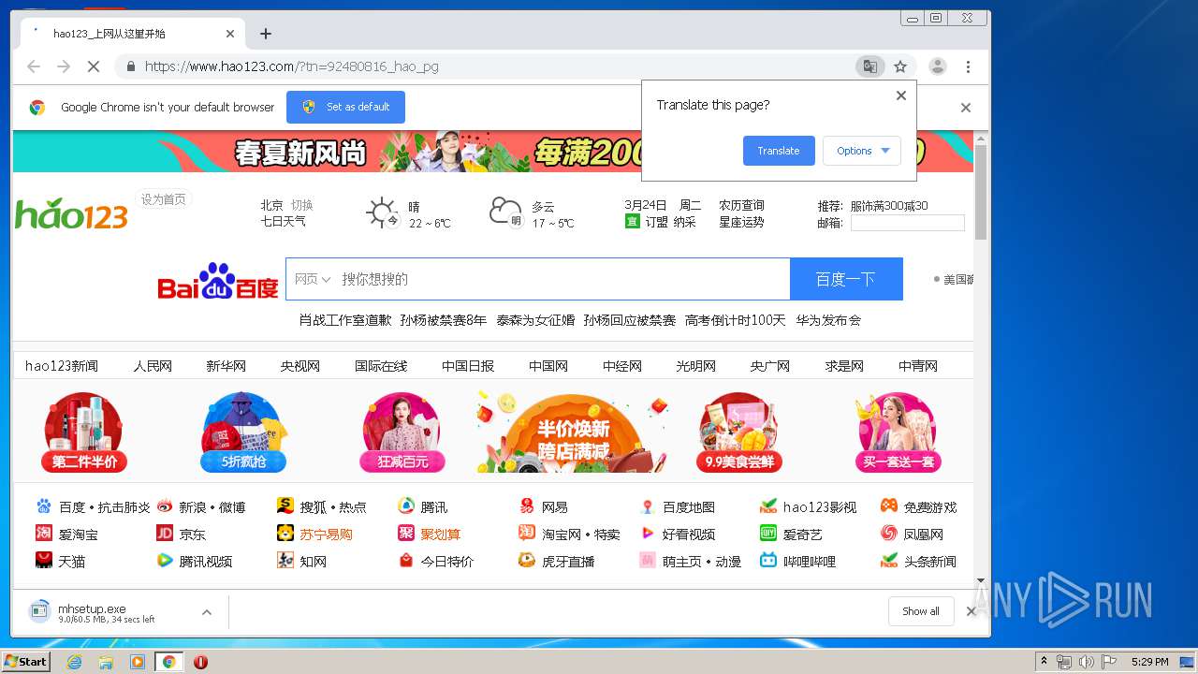Click the cloudy weather icon for tomorrow
This screenshot has width=1198, height=674.
click(x=506, y=212)
